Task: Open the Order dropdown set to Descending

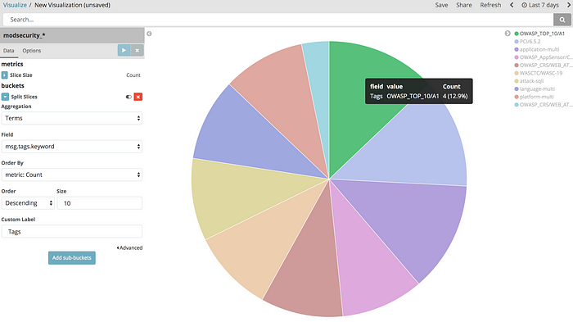Action: [28, 203]
